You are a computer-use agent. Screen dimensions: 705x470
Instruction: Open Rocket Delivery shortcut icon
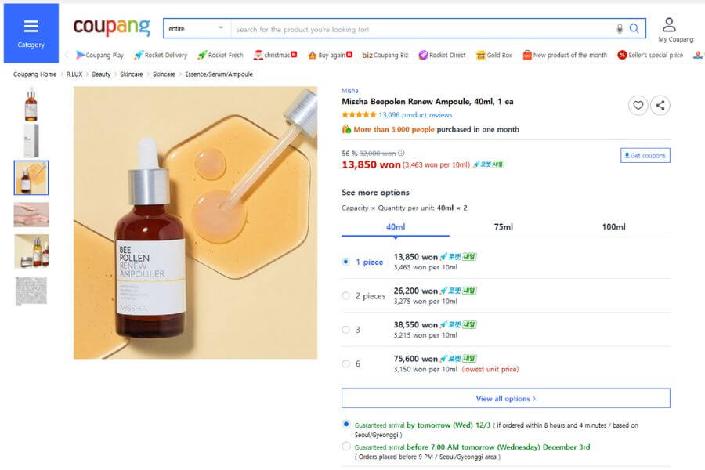[x=139, y=56]
